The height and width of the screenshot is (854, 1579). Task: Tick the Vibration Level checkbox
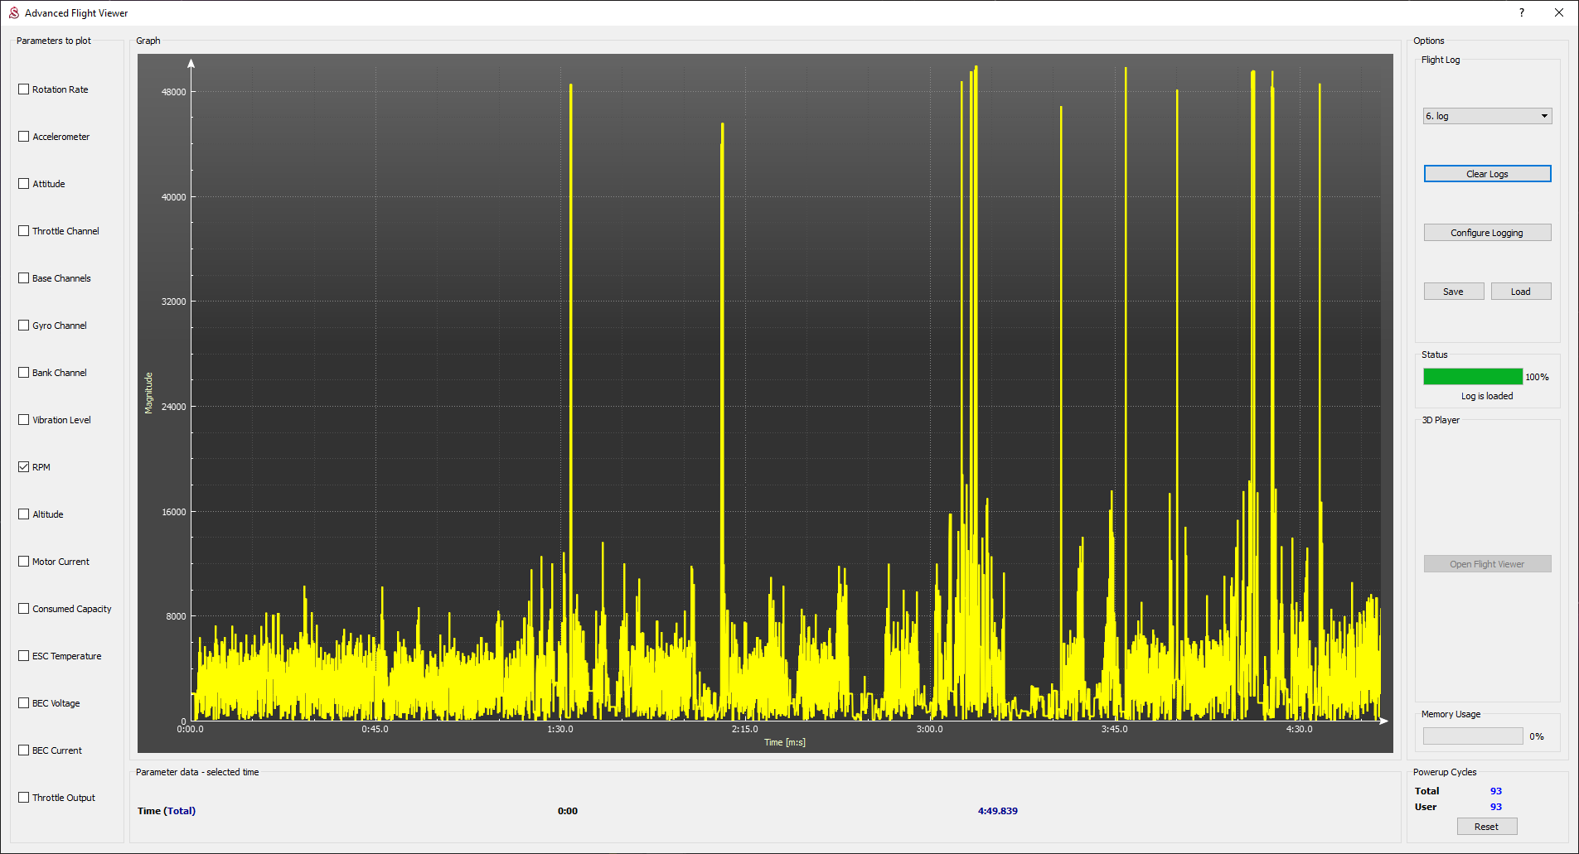[x=24, y=420]
